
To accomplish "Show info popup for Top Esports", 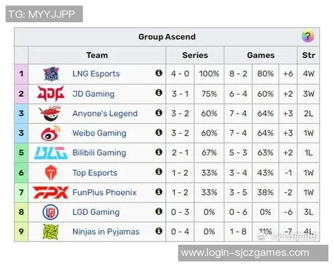I will click(159, 172).
